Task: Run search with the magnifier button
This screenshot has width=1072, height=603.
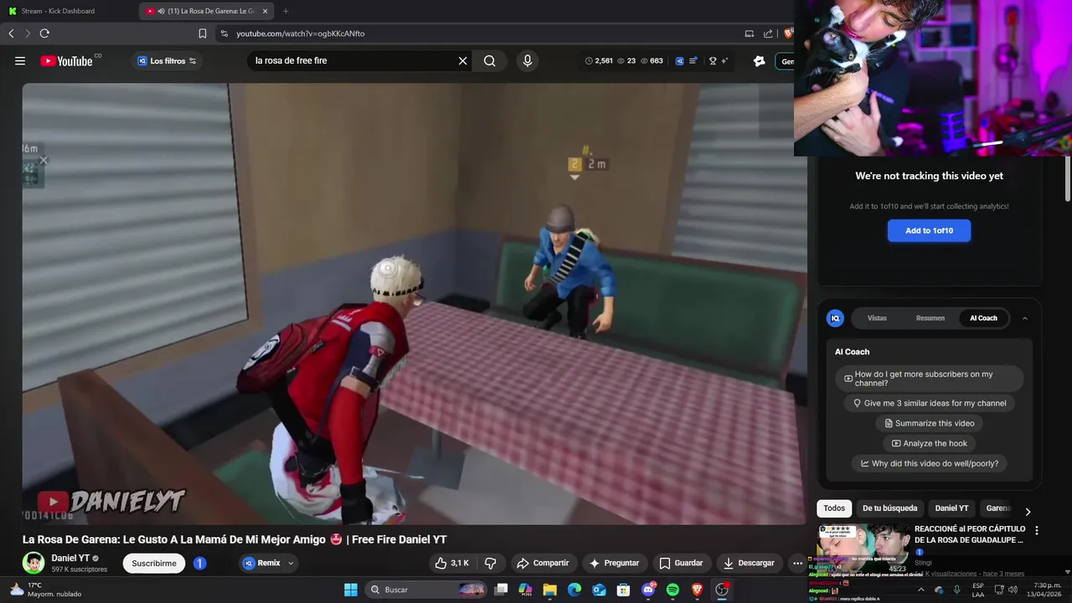Action: [x=490, y=61]
